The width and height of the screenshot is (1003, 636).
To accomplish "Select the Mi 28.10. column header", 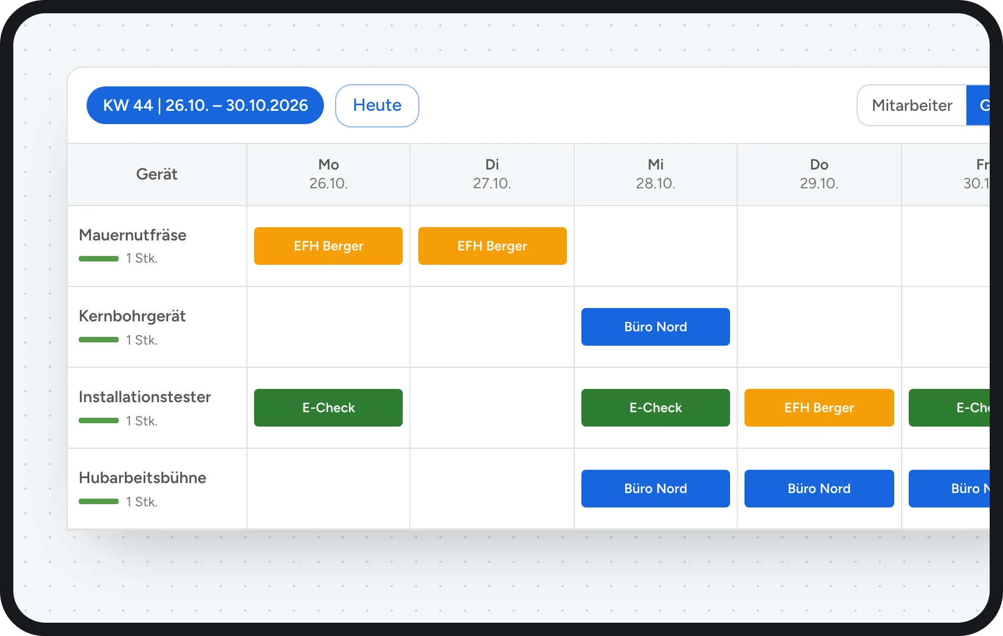I will pyautogui.click(x=656, y=175).
